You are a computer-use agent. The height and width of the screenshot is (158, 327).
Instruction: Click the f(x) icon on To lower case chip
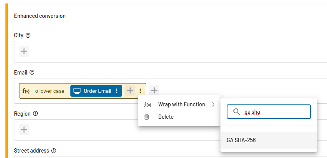[x=26, y=91]
